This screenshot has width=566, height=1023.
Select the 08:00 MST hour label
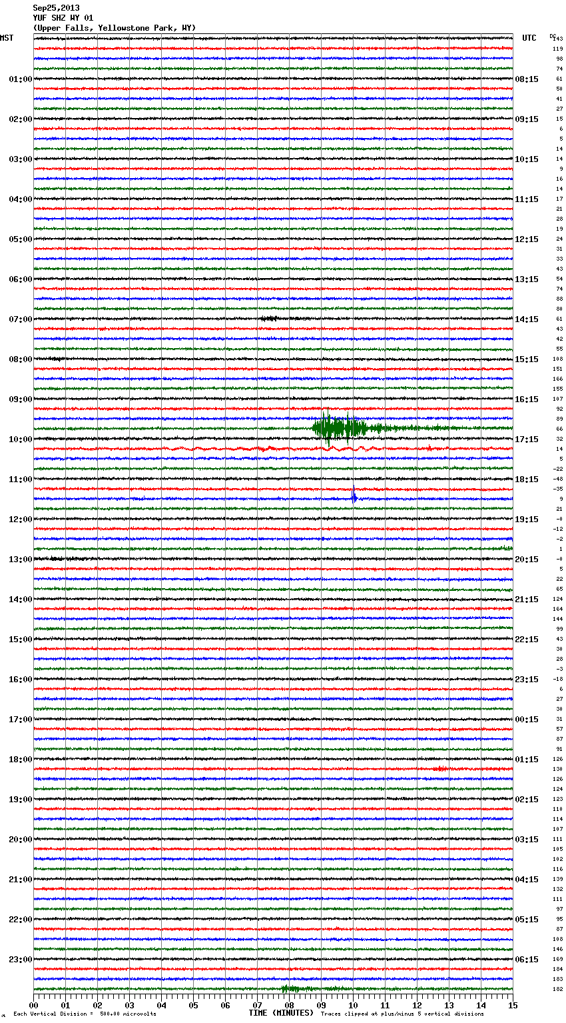pyautogui.click(x=21, y=359)
